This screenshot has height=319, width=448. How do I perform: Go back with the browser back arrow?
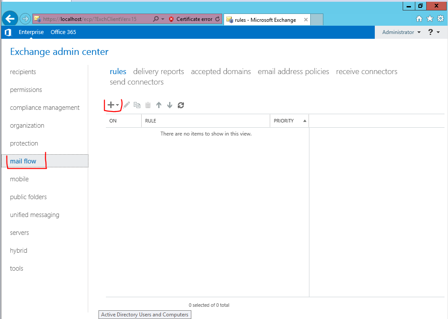10,19
